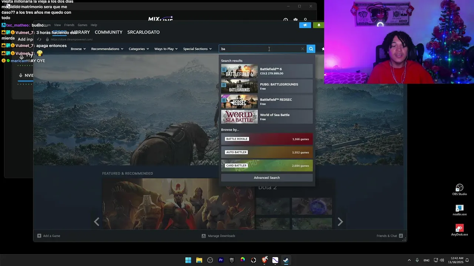
Task: Expand the Recommendations dropdown
Action: [x=107, y=49]
